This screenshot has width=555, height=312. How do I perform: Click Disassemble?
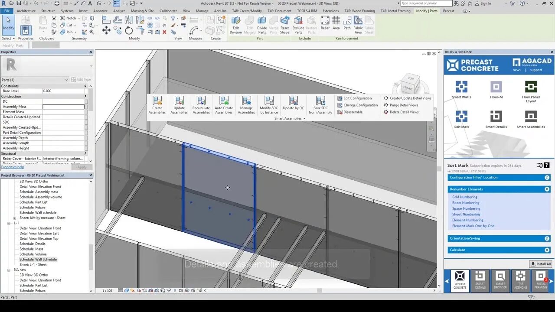point(349,112)
